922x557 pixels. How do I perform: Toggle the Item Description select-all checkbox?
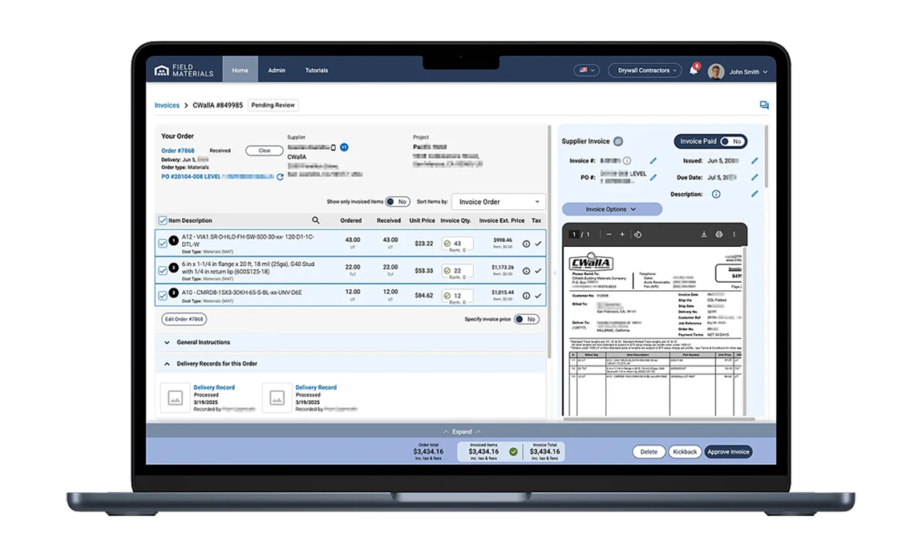pyautogui.click(x=163, y=220)
